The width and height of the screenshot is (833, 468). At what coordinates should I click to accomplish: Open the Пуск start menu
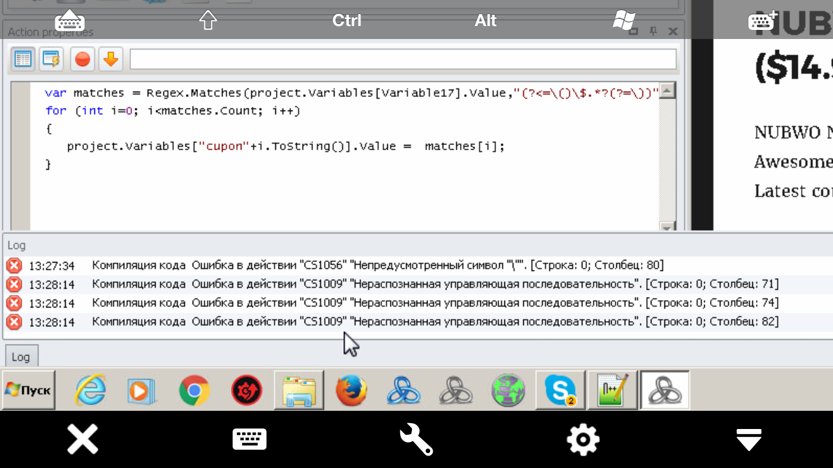click(x=29, y=390)
